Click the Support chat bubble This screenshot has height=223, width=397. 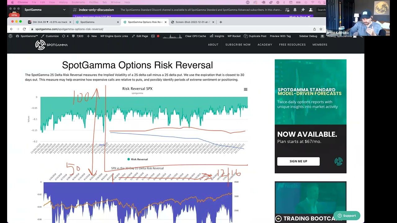click(347, 216)
